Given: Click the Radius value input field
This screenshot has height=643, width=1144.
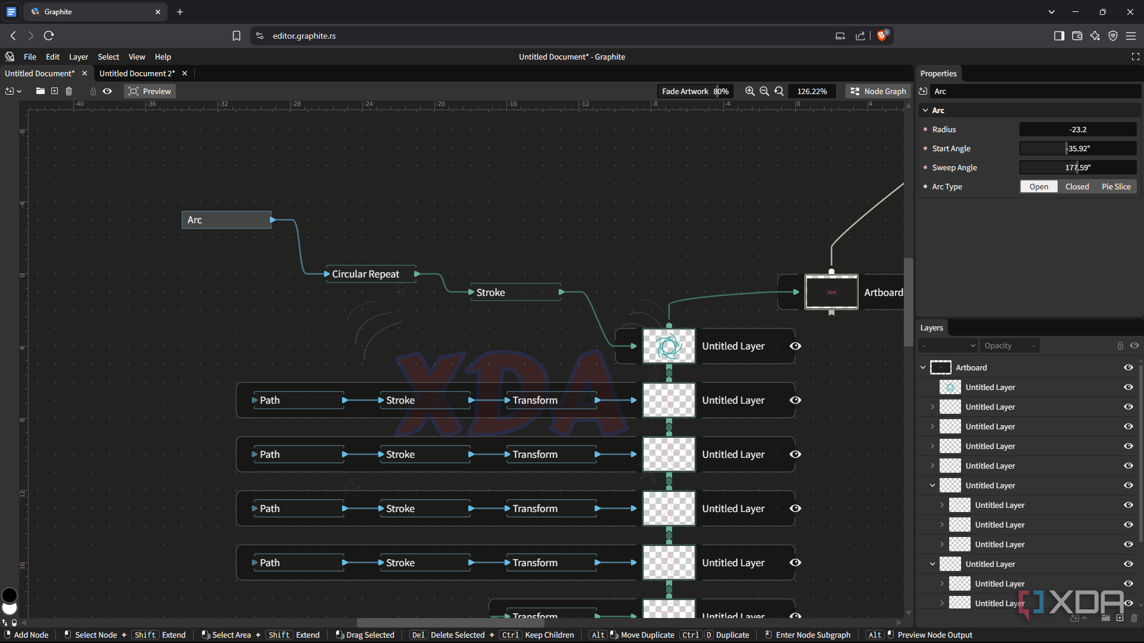Looking at the screenshot, I should (1078, 129).
